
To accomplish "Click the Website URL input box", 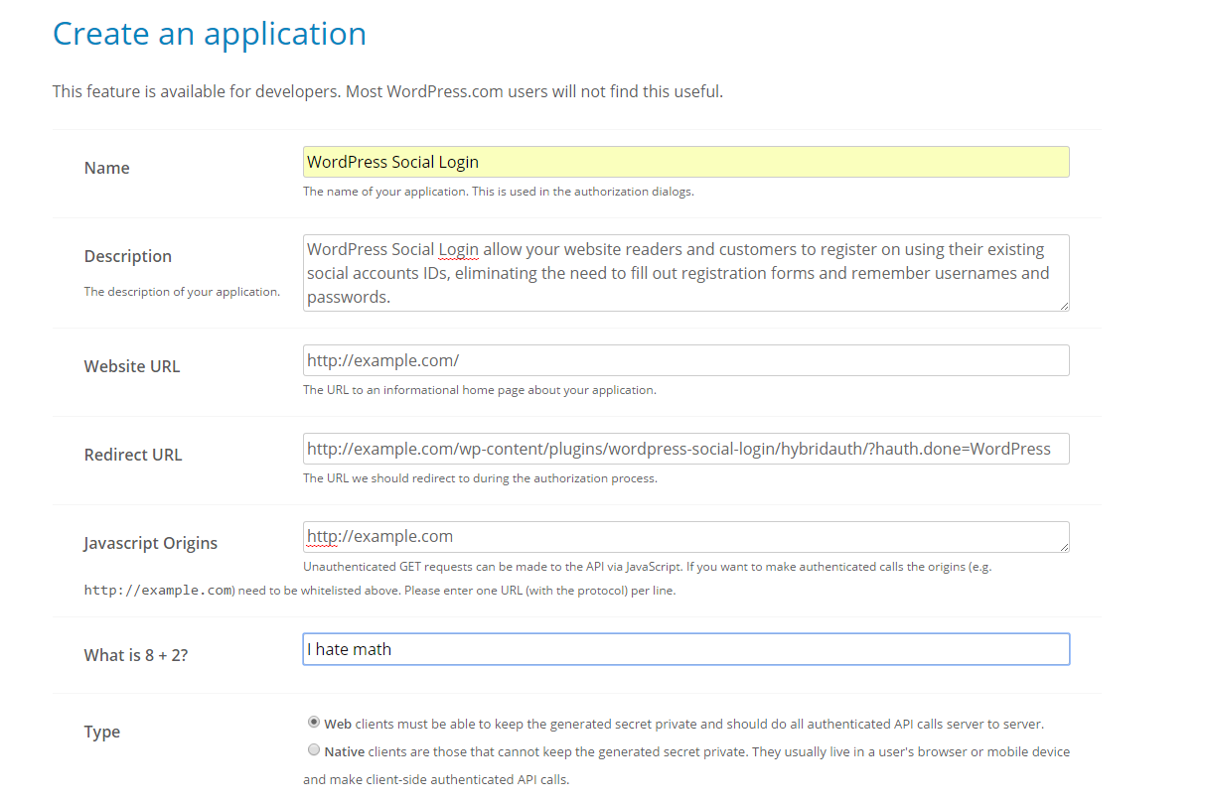I will tap(685, 360).
